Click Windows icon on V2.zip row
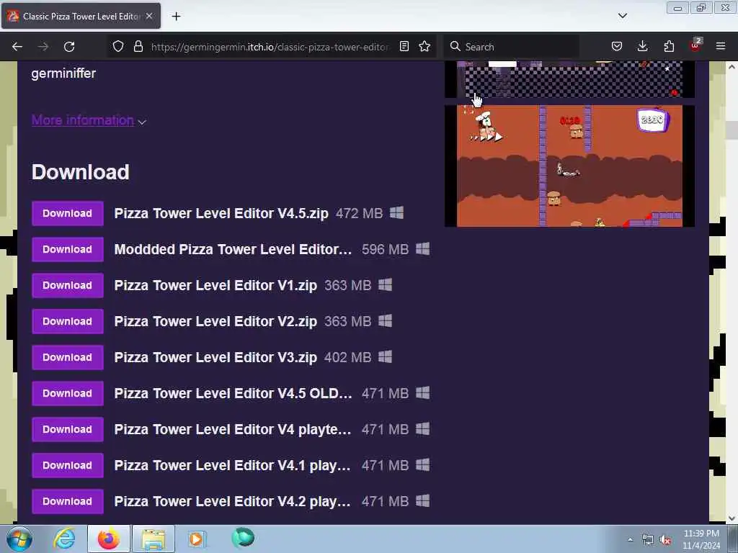Image resolution: width=738 pixels, height=553 pixels. click(x=385, y=320)
